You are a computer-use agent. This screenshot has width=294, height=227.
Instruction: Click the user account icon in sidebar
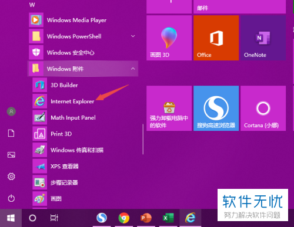coord(11,111)
